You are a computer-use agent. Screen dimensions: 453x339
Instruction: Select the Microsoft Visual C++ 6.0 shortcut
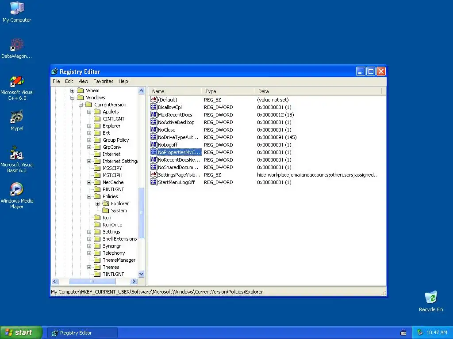click(17, 88)
